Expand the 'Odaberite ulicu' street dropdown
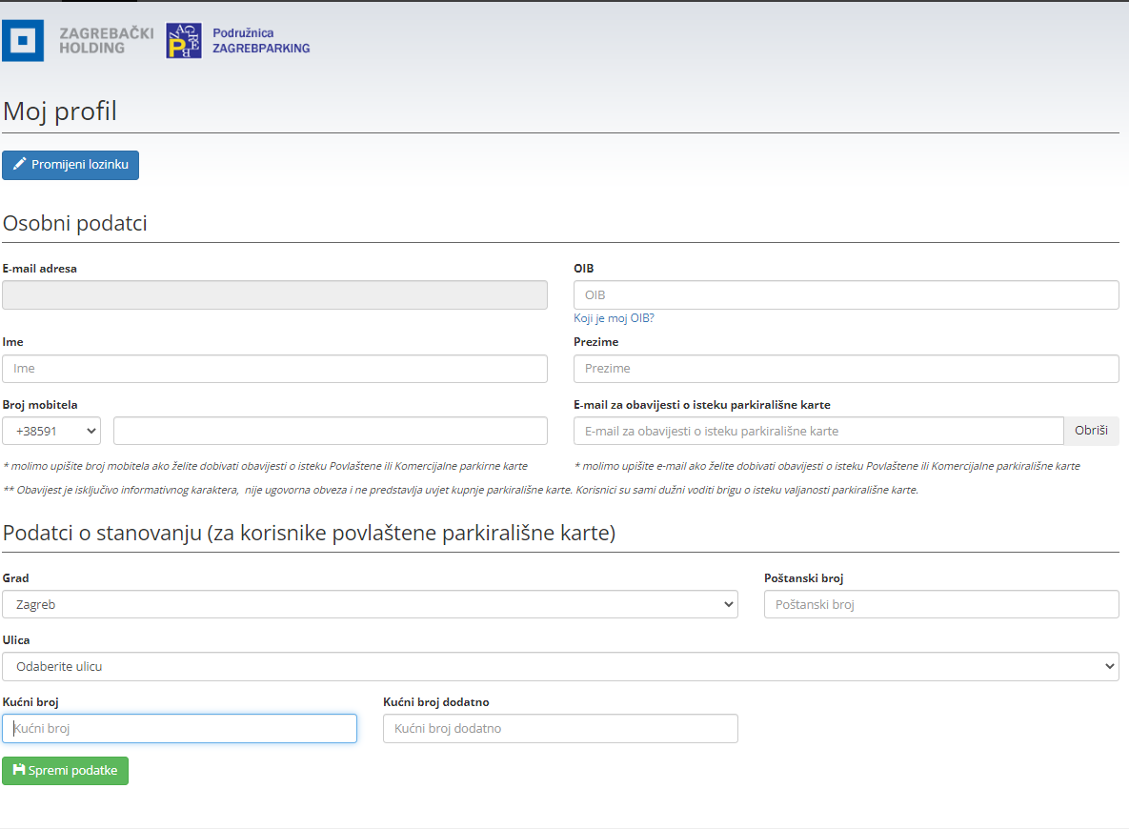 560,666
